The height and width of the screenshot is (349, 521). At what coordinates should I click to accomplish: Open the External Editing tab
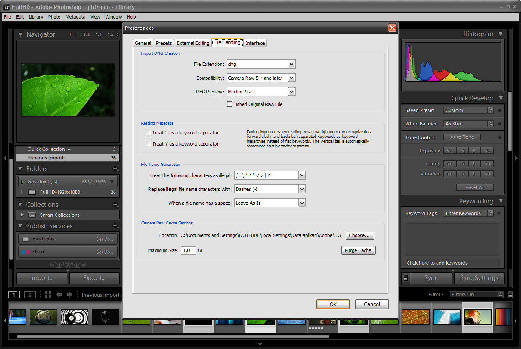coord(193,43)
